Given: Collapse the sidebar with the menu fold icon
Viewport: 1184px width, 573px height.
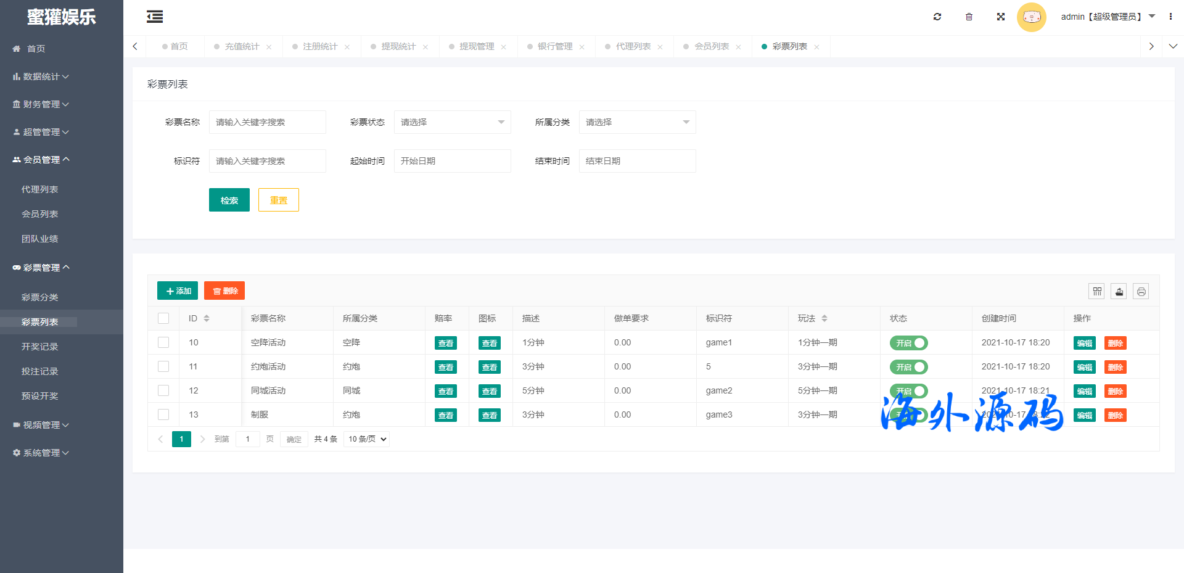Looking at the screenshot, I should click(x=155, y=17).
